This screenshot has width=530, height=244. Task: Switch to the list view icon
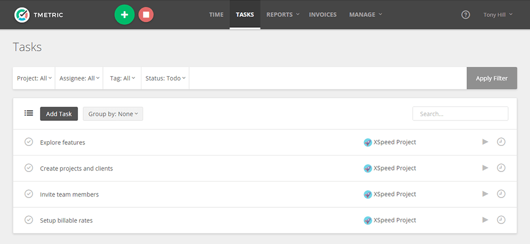(29, 113)
